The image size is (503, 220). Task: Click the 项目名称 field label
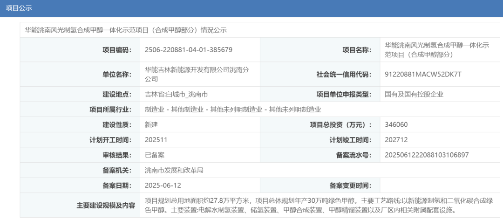click(x=357, y=50)
